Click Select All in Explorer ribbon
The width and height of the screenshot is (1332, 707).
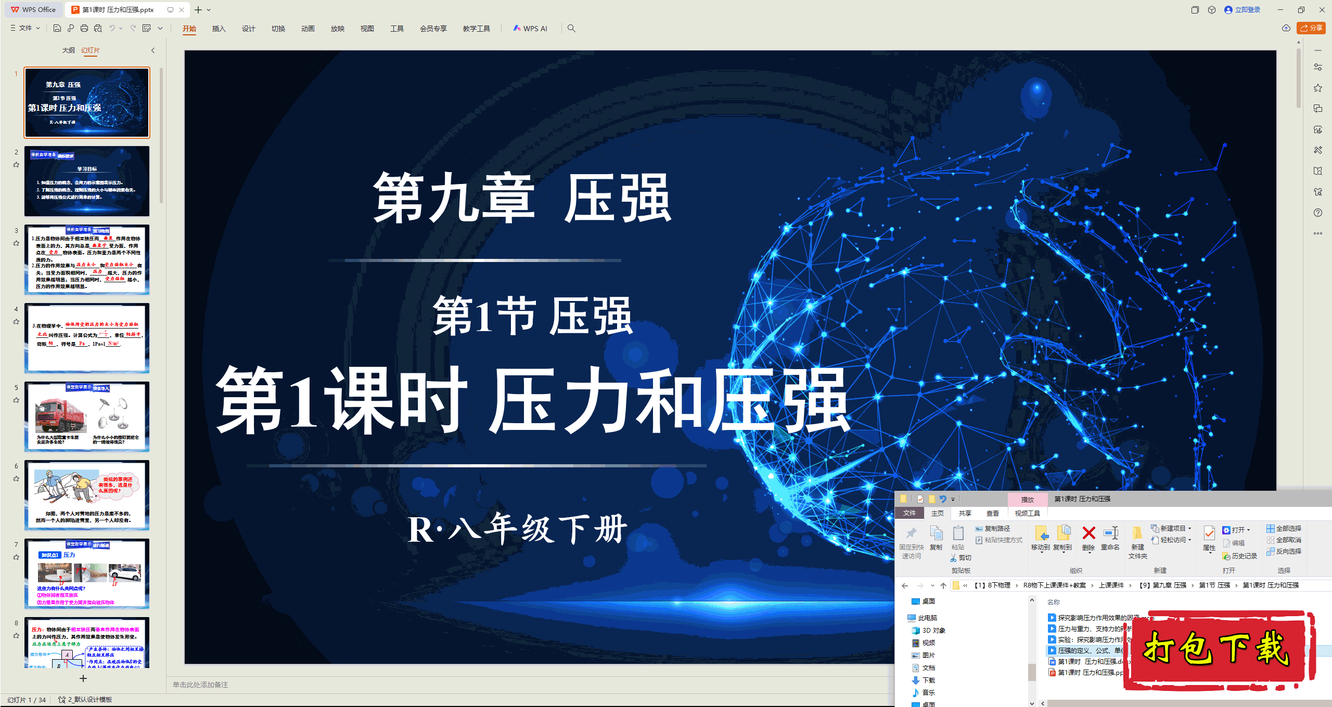pyautogui.click(x=1284, y=529)
